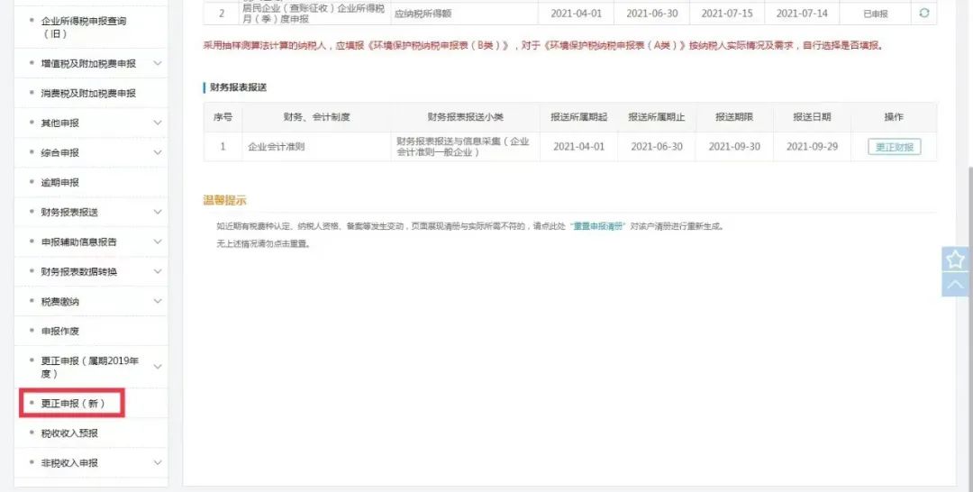The width and height of the screenshot is (973, 492).
Task: Click the 2021-07-14 date cell
Action: point(802,13)
